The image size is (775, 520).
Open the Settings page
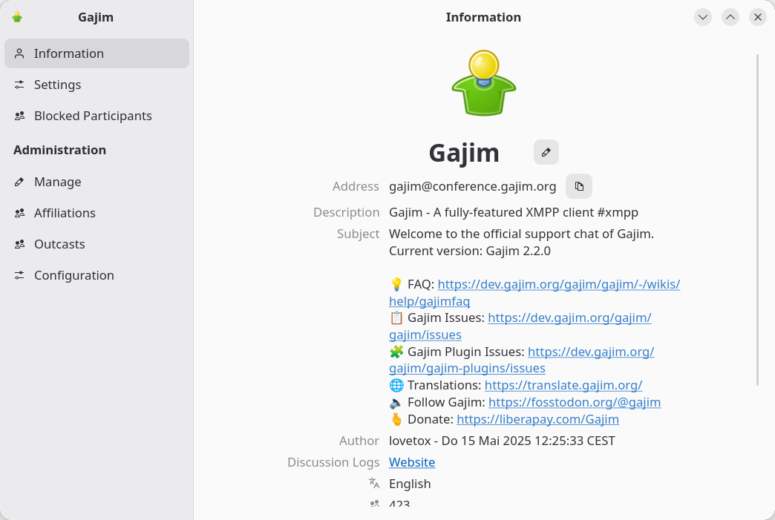click(97, 85)
